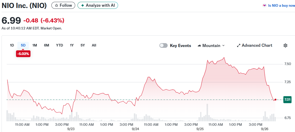Screen dimensions: 295x132
Task: Select the 1D time range tab
Action: (12, 45)
